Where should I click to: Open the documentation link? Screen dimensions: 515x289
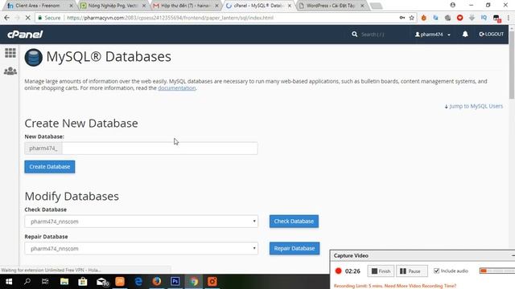pos(177,88)
